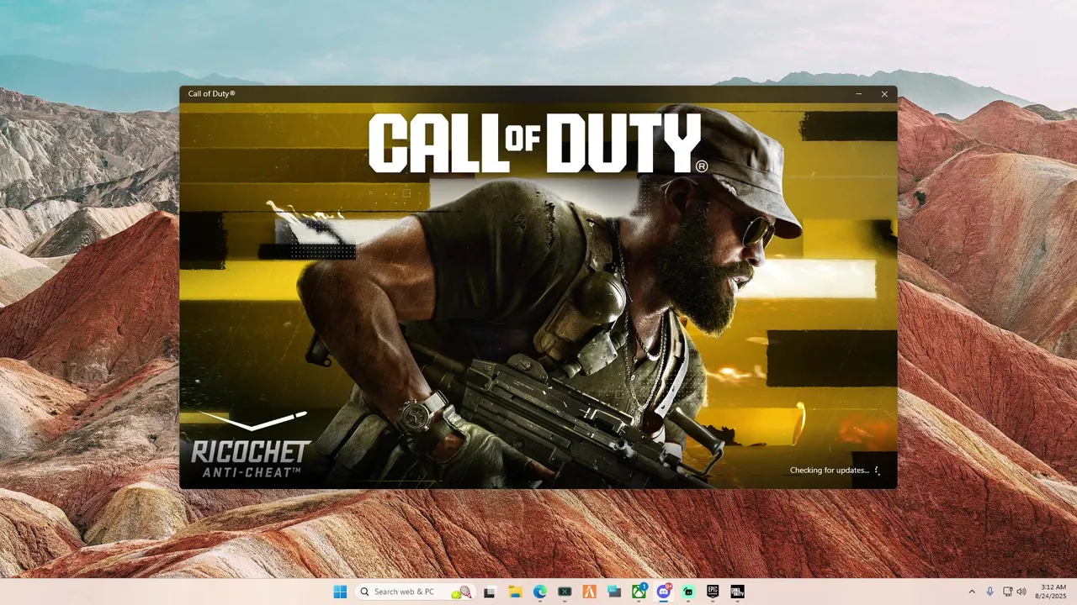Open the monitor-shaped taskbar app
The height and width of the screenshot is (605, 1077).
(614, 592)
